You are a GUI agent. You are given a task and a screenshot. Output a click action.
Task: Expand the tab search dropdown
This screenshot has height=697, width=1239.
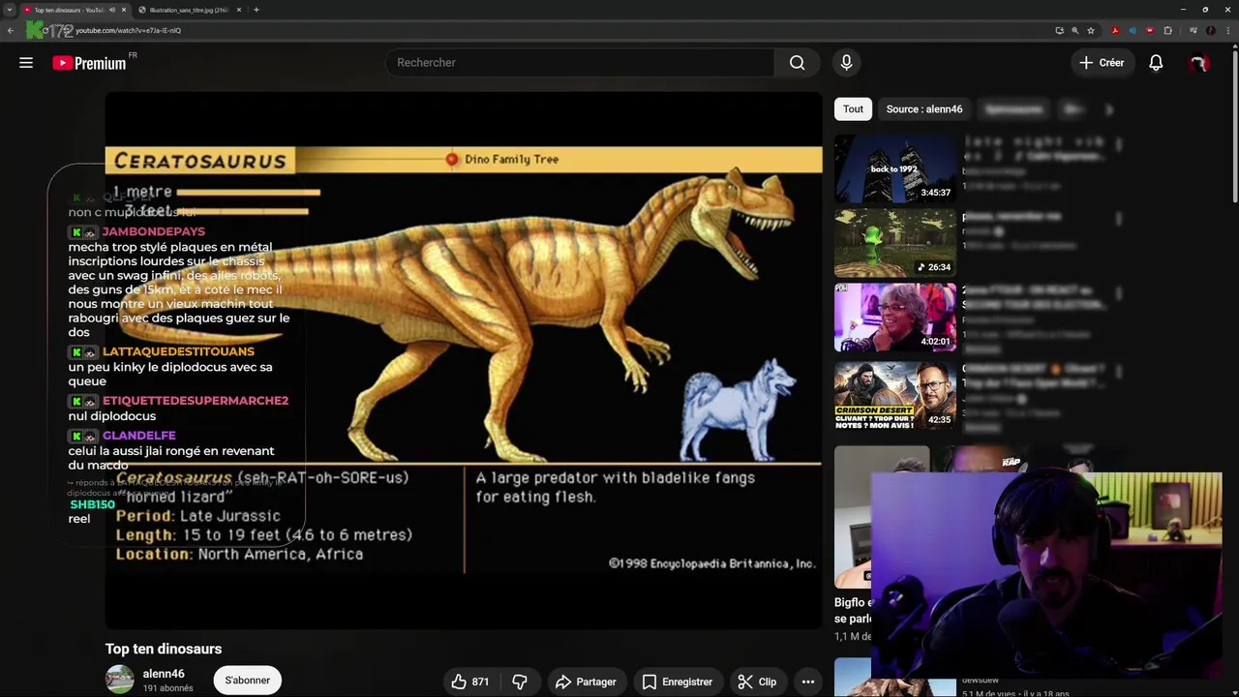pyautogui.click(x=10, y=10)
